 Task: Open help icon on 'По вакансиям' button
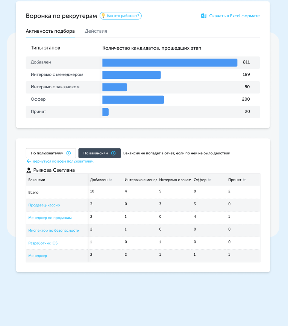(x=114, y=153)
